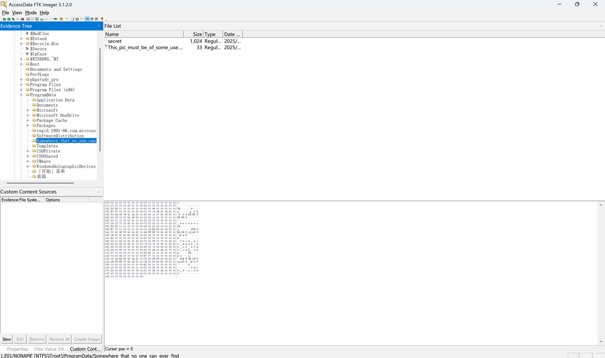This screenshot has width=605, height=358.
Task: Click the Export Files toolbar icon
Action: pyautogui.click(x=72, y=19)
